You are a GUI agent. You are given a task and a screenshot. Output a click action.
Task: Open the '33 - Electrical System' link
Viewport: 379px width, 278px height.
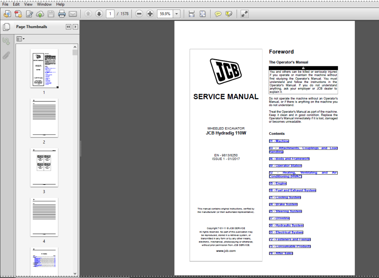coord(286,232)
